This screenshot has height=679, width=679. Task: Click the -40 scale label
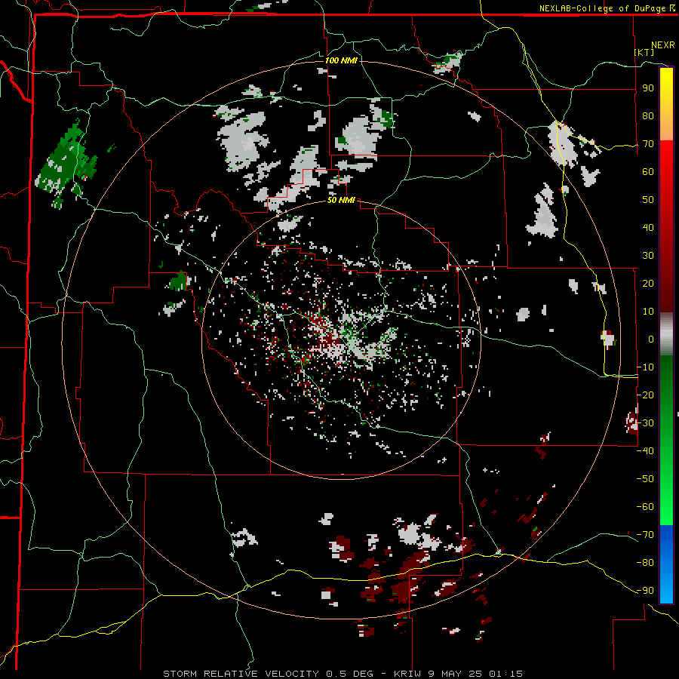click(x=645, y=451)
